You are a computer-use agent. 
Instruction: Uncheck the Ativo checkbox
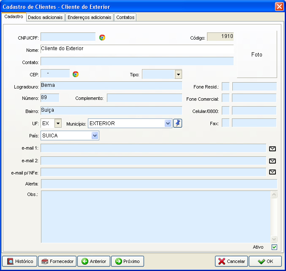[274, 247]
